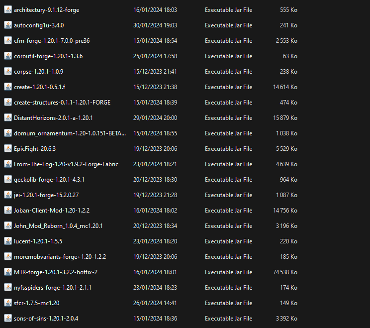The width and height of the screenshot is (370, 328).
Task: Click the date 26/01/2024 14:41
Action: pyautogui.click(x=155, y=303)
